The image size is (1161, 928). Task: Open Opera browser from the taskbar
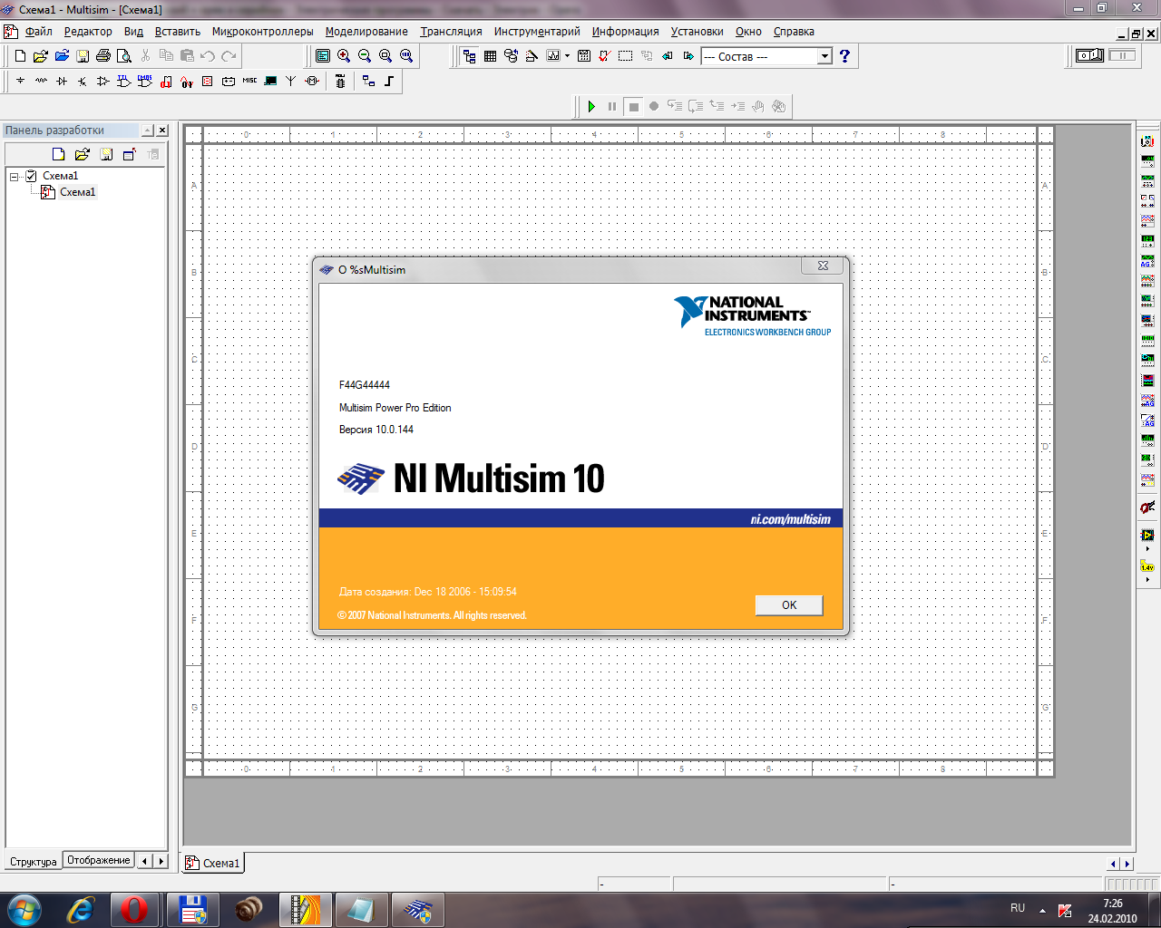(134, 909)
